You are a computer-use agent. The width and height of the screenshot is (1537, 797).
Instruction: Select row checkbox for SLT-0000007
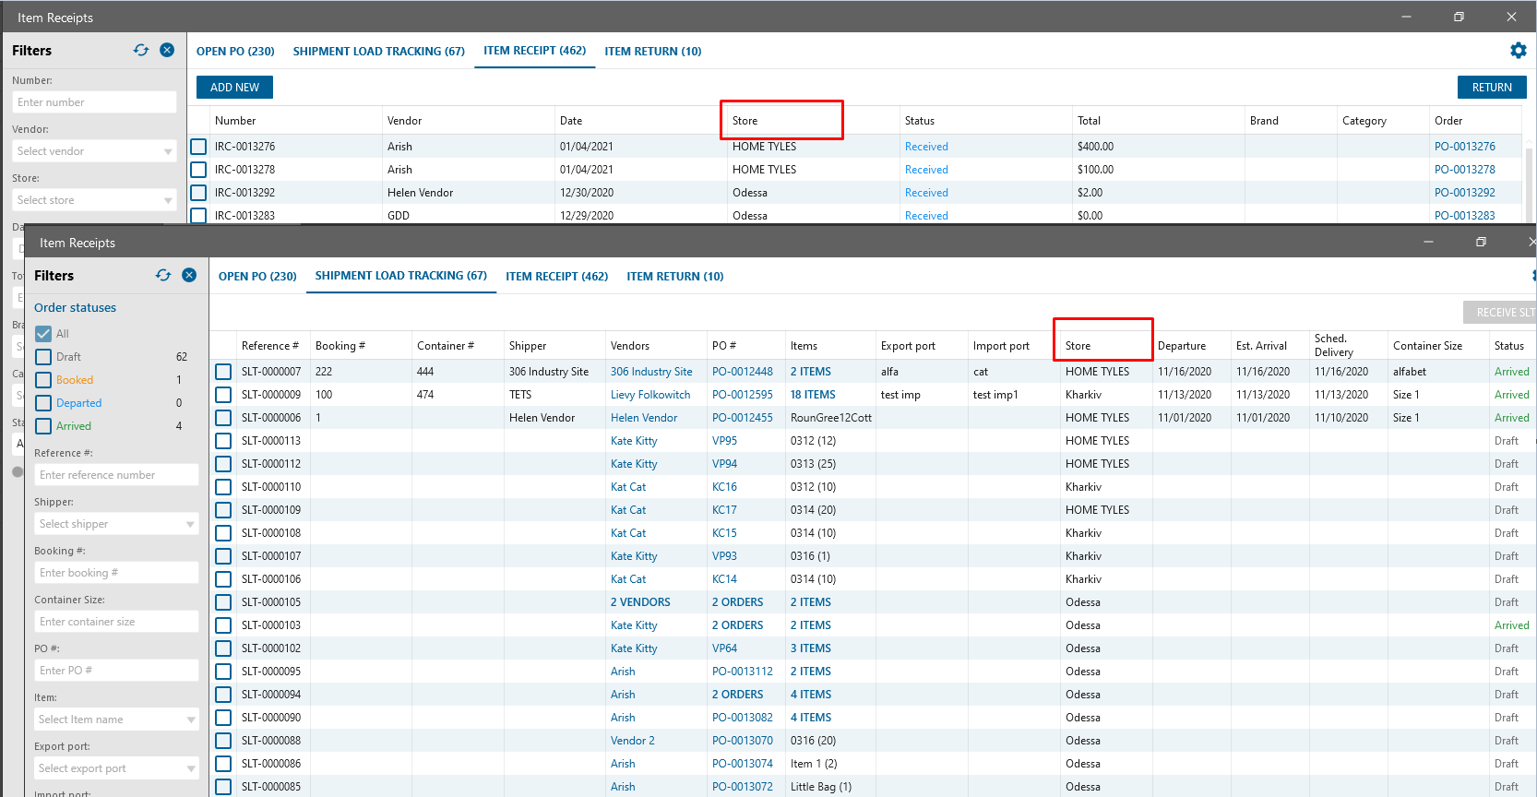[223, 372]
